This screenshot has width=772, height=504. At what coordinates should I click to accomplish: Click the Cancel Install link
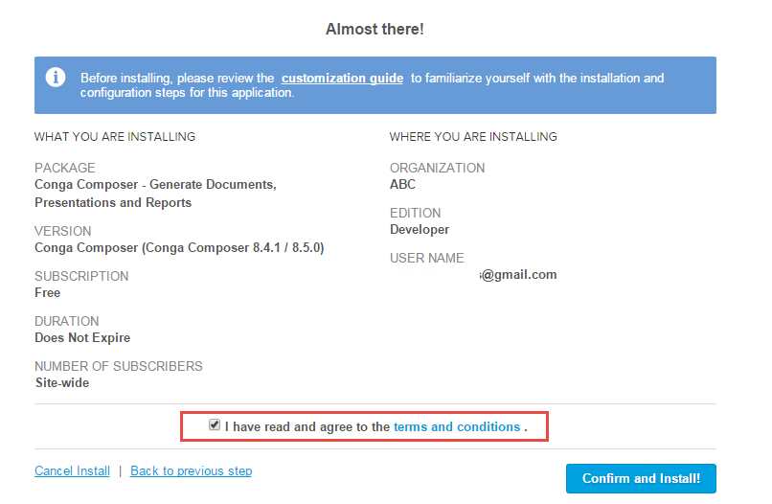click(x=72, y=471)
